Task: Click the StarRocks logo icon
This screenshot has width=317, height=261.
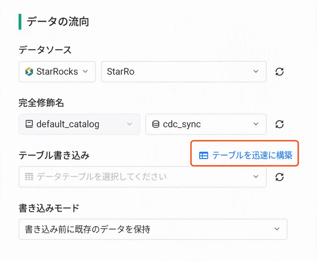Action: (x=29, y=72)
